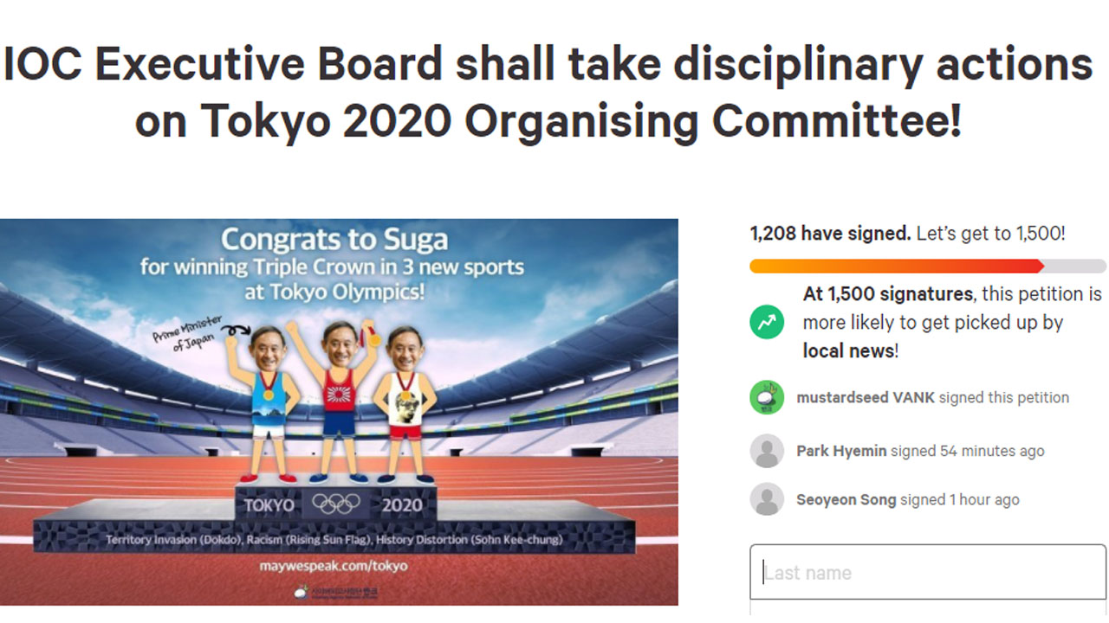
Task: Select Seoyeon Song's grey avatar icon
Action: tap(767, 499)
